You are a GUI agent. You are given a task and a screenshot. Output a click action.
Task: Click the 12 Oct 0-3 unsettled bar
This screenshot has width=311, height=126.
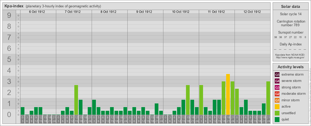pos(237,102)
